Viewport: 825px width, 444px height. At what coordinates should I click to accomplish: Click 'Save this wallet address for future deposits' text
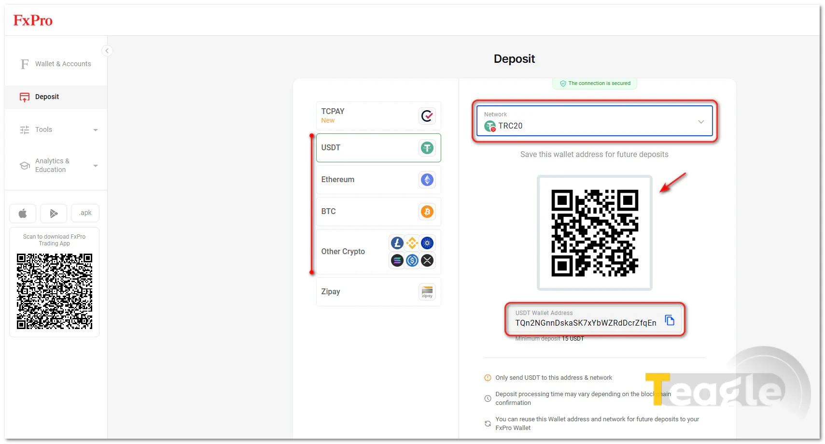pos(594,155)
